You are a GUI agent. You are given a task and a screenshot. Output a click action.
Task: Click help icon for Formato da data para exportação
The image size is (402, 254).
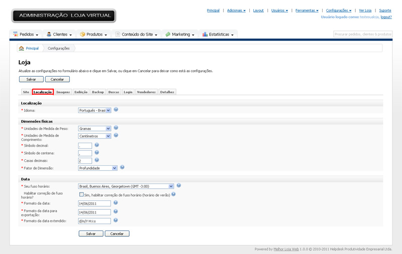coord(116,211)
